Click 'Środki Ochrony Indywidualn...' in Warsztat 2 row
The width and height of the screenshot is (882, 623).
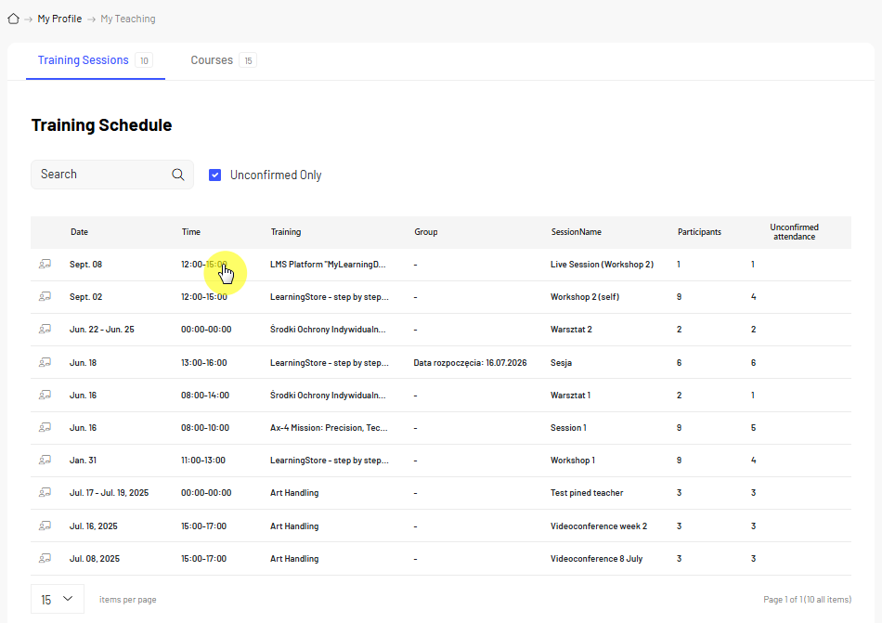[x=328, y=330]
